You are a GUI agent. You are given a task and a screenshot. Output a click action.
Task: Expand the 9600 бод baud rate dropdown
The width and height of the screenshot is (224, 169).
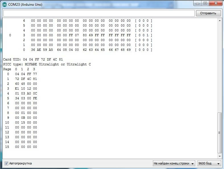tap(209, 163)
